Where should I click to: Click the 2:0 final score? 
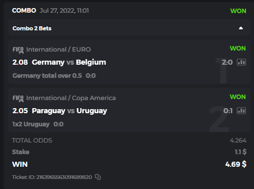[x=227, y=62]
